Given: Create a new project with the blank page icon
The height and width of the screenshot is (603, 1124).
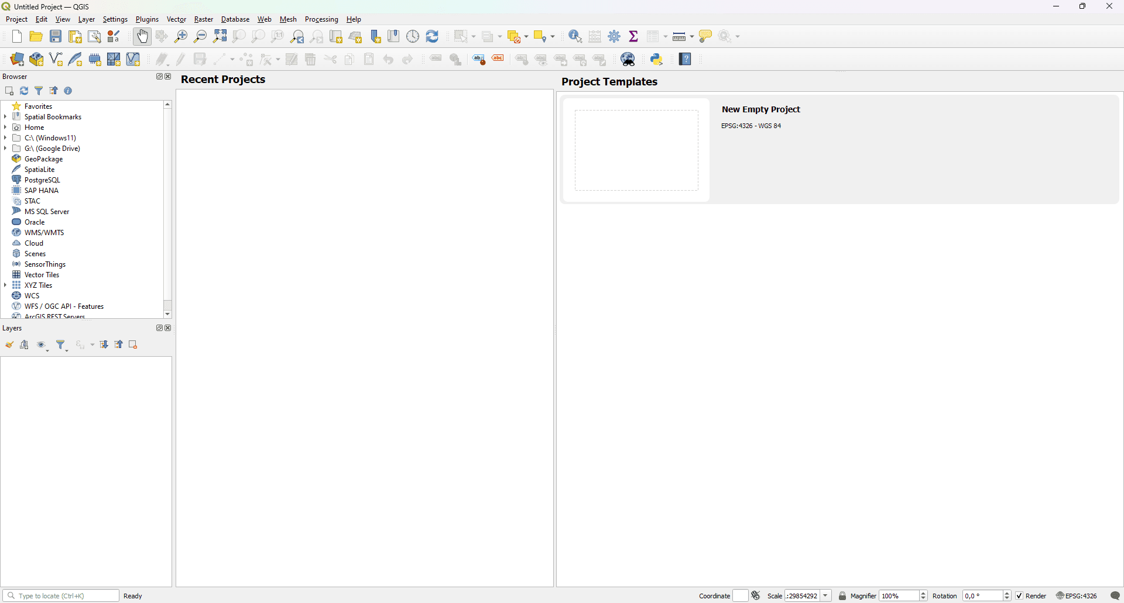Looking at the screenshot, I should 16,37.
